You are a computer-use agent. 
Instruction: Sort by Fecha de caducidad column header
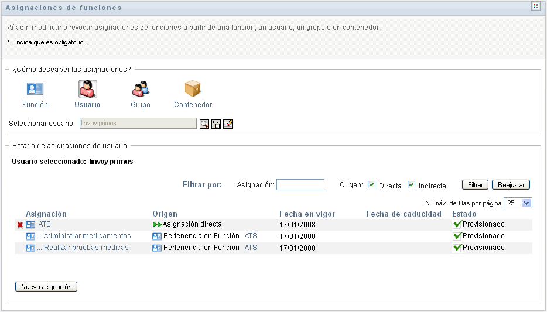coord(404,214)
